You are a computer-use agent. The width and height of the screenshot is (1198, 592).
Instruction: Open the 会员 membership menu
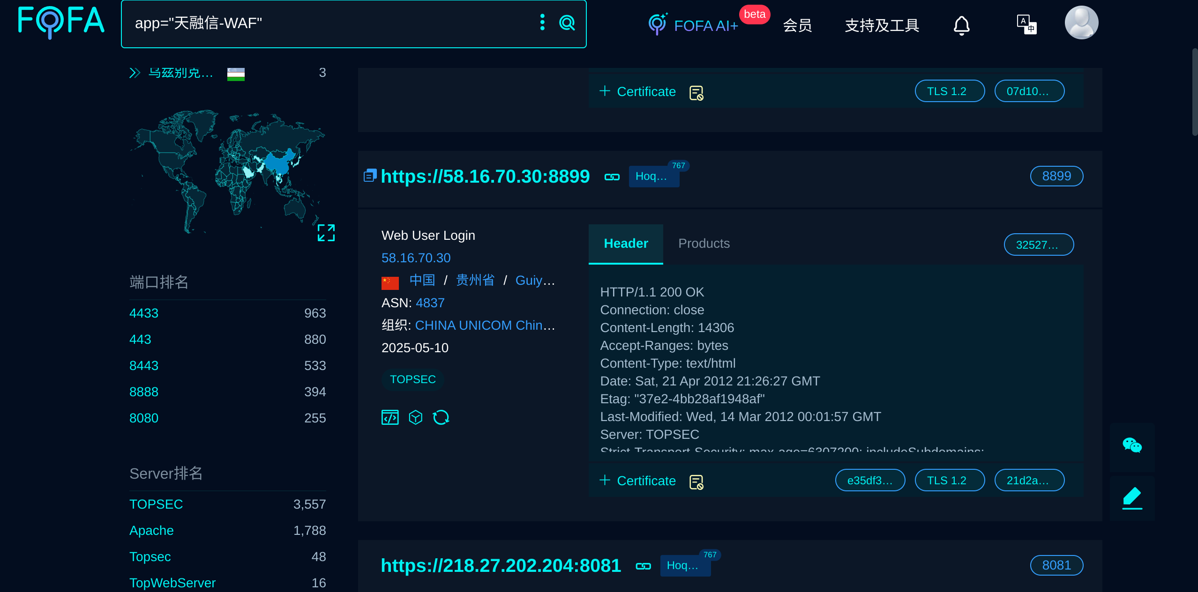click(797, 25)
